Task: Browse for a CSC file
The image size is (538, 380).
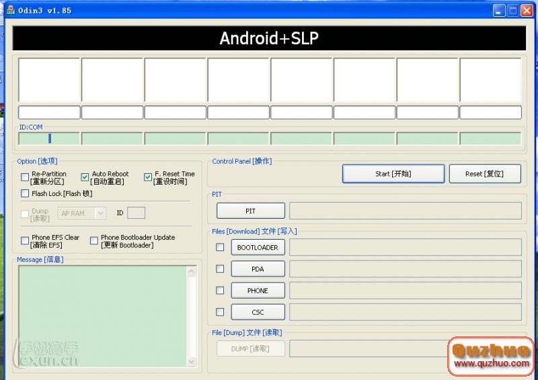Action: coord(258,312)
